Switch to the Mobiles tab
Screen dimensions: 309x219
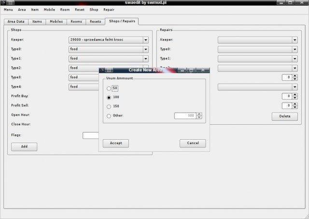coord(56,21)
